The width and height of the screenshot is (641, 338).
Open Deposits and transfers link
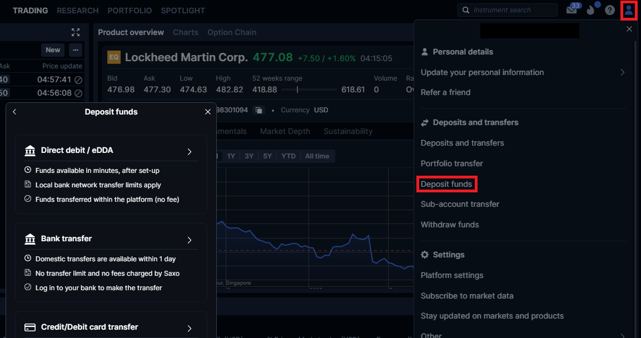[463, 143]
